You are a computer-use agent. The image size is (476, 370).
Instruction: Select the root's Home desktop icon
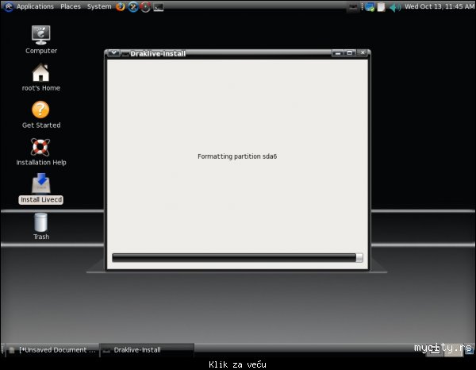tap(41, 78)
